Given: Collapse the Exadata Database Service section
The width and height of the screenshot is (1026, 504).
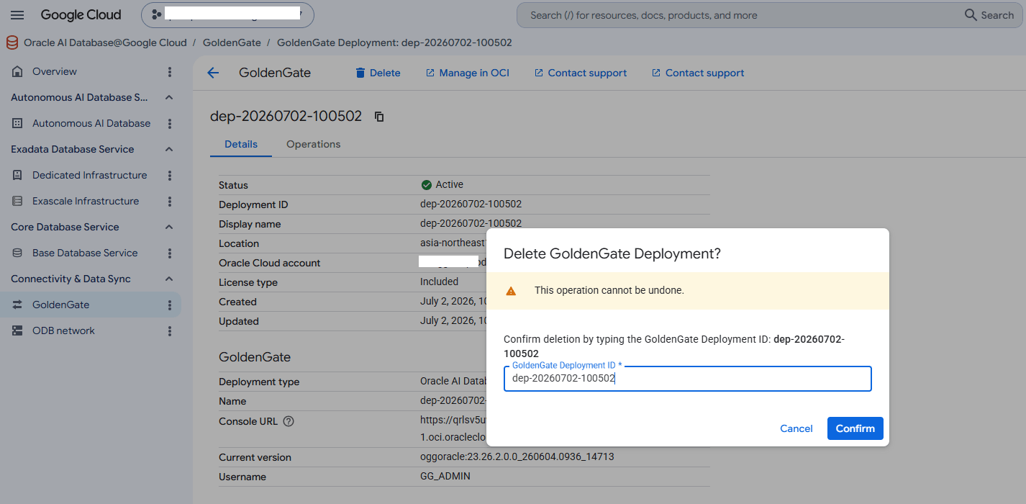Looking at the screenshot, I should [x=169, y=149].
